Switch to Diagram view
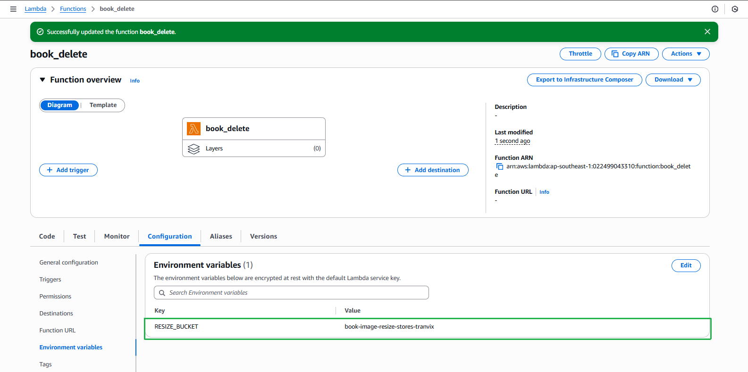 click(59, 105)
